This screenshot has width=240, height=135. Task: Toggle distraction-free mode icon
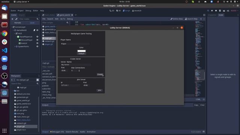click(204, 15)
